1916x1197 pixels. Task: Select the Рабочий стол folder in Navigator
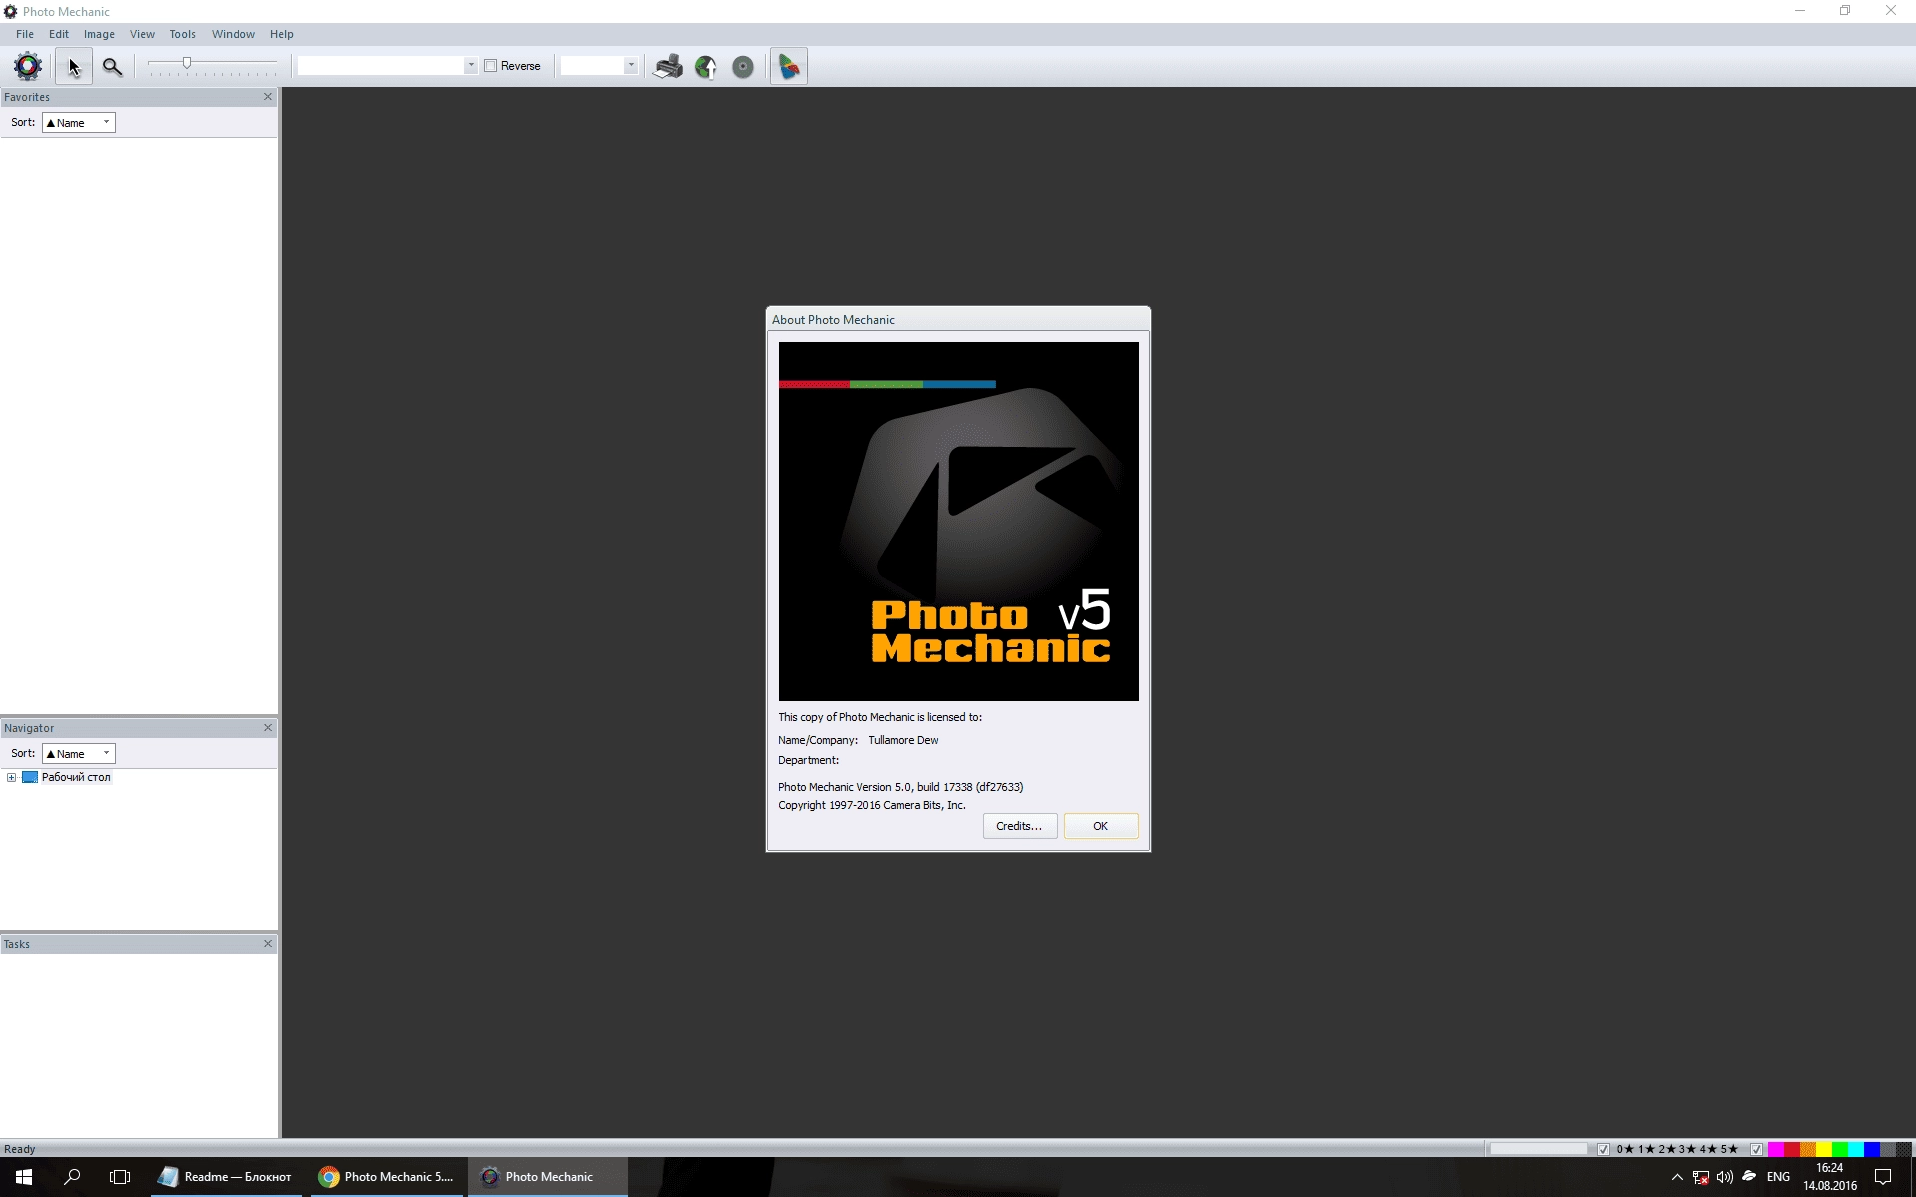pos(76,778)
